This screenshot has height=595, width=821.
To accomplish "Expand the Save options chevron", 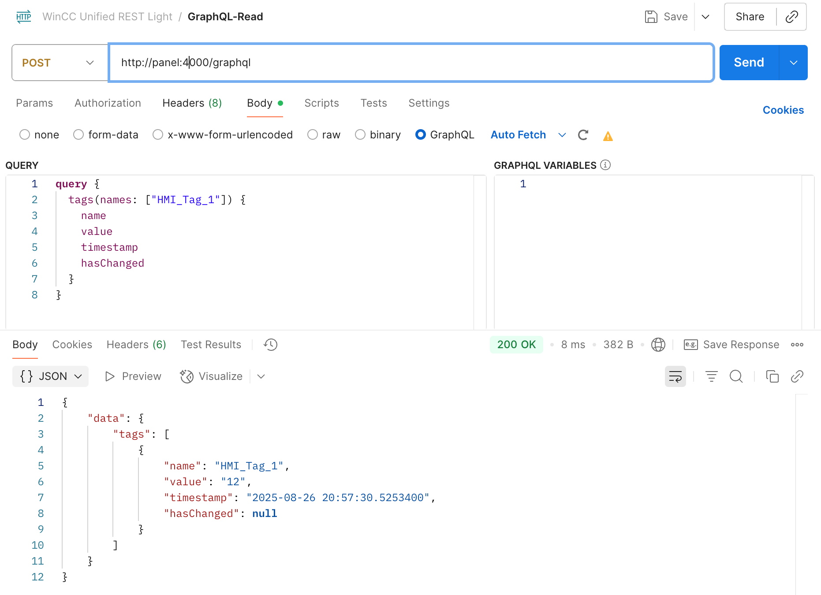I will [x=705, y=17].
